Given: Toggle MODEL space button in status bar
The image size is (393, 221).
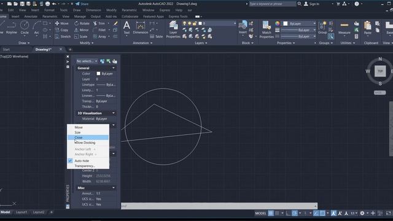Looking at the screenshot, I should (x=260, y=213).
